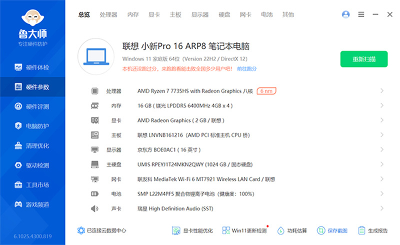Screen dimensions: 400x245
Task: Expand the 处理器 row chevron
Action: [x=382, y=90]
